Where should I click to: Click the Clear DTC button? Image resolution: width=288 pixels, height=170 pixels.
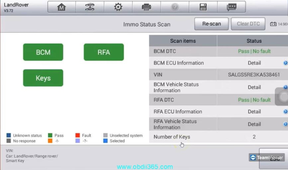[248, 24]
